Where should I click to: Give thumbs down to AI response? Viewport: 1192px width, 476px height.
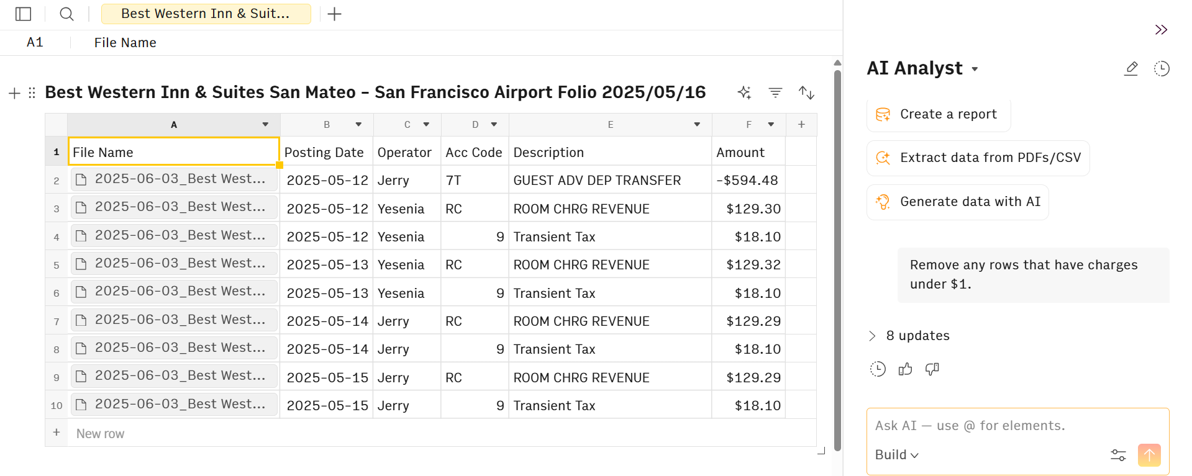click(x=932, y=369)
